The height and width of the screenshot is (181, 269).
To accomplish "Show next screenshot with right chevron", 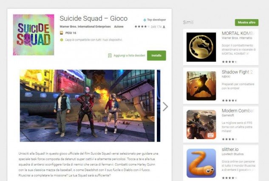I will 165,106.
